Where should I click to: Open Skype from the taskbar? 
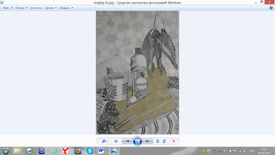(x=90, y=151)
